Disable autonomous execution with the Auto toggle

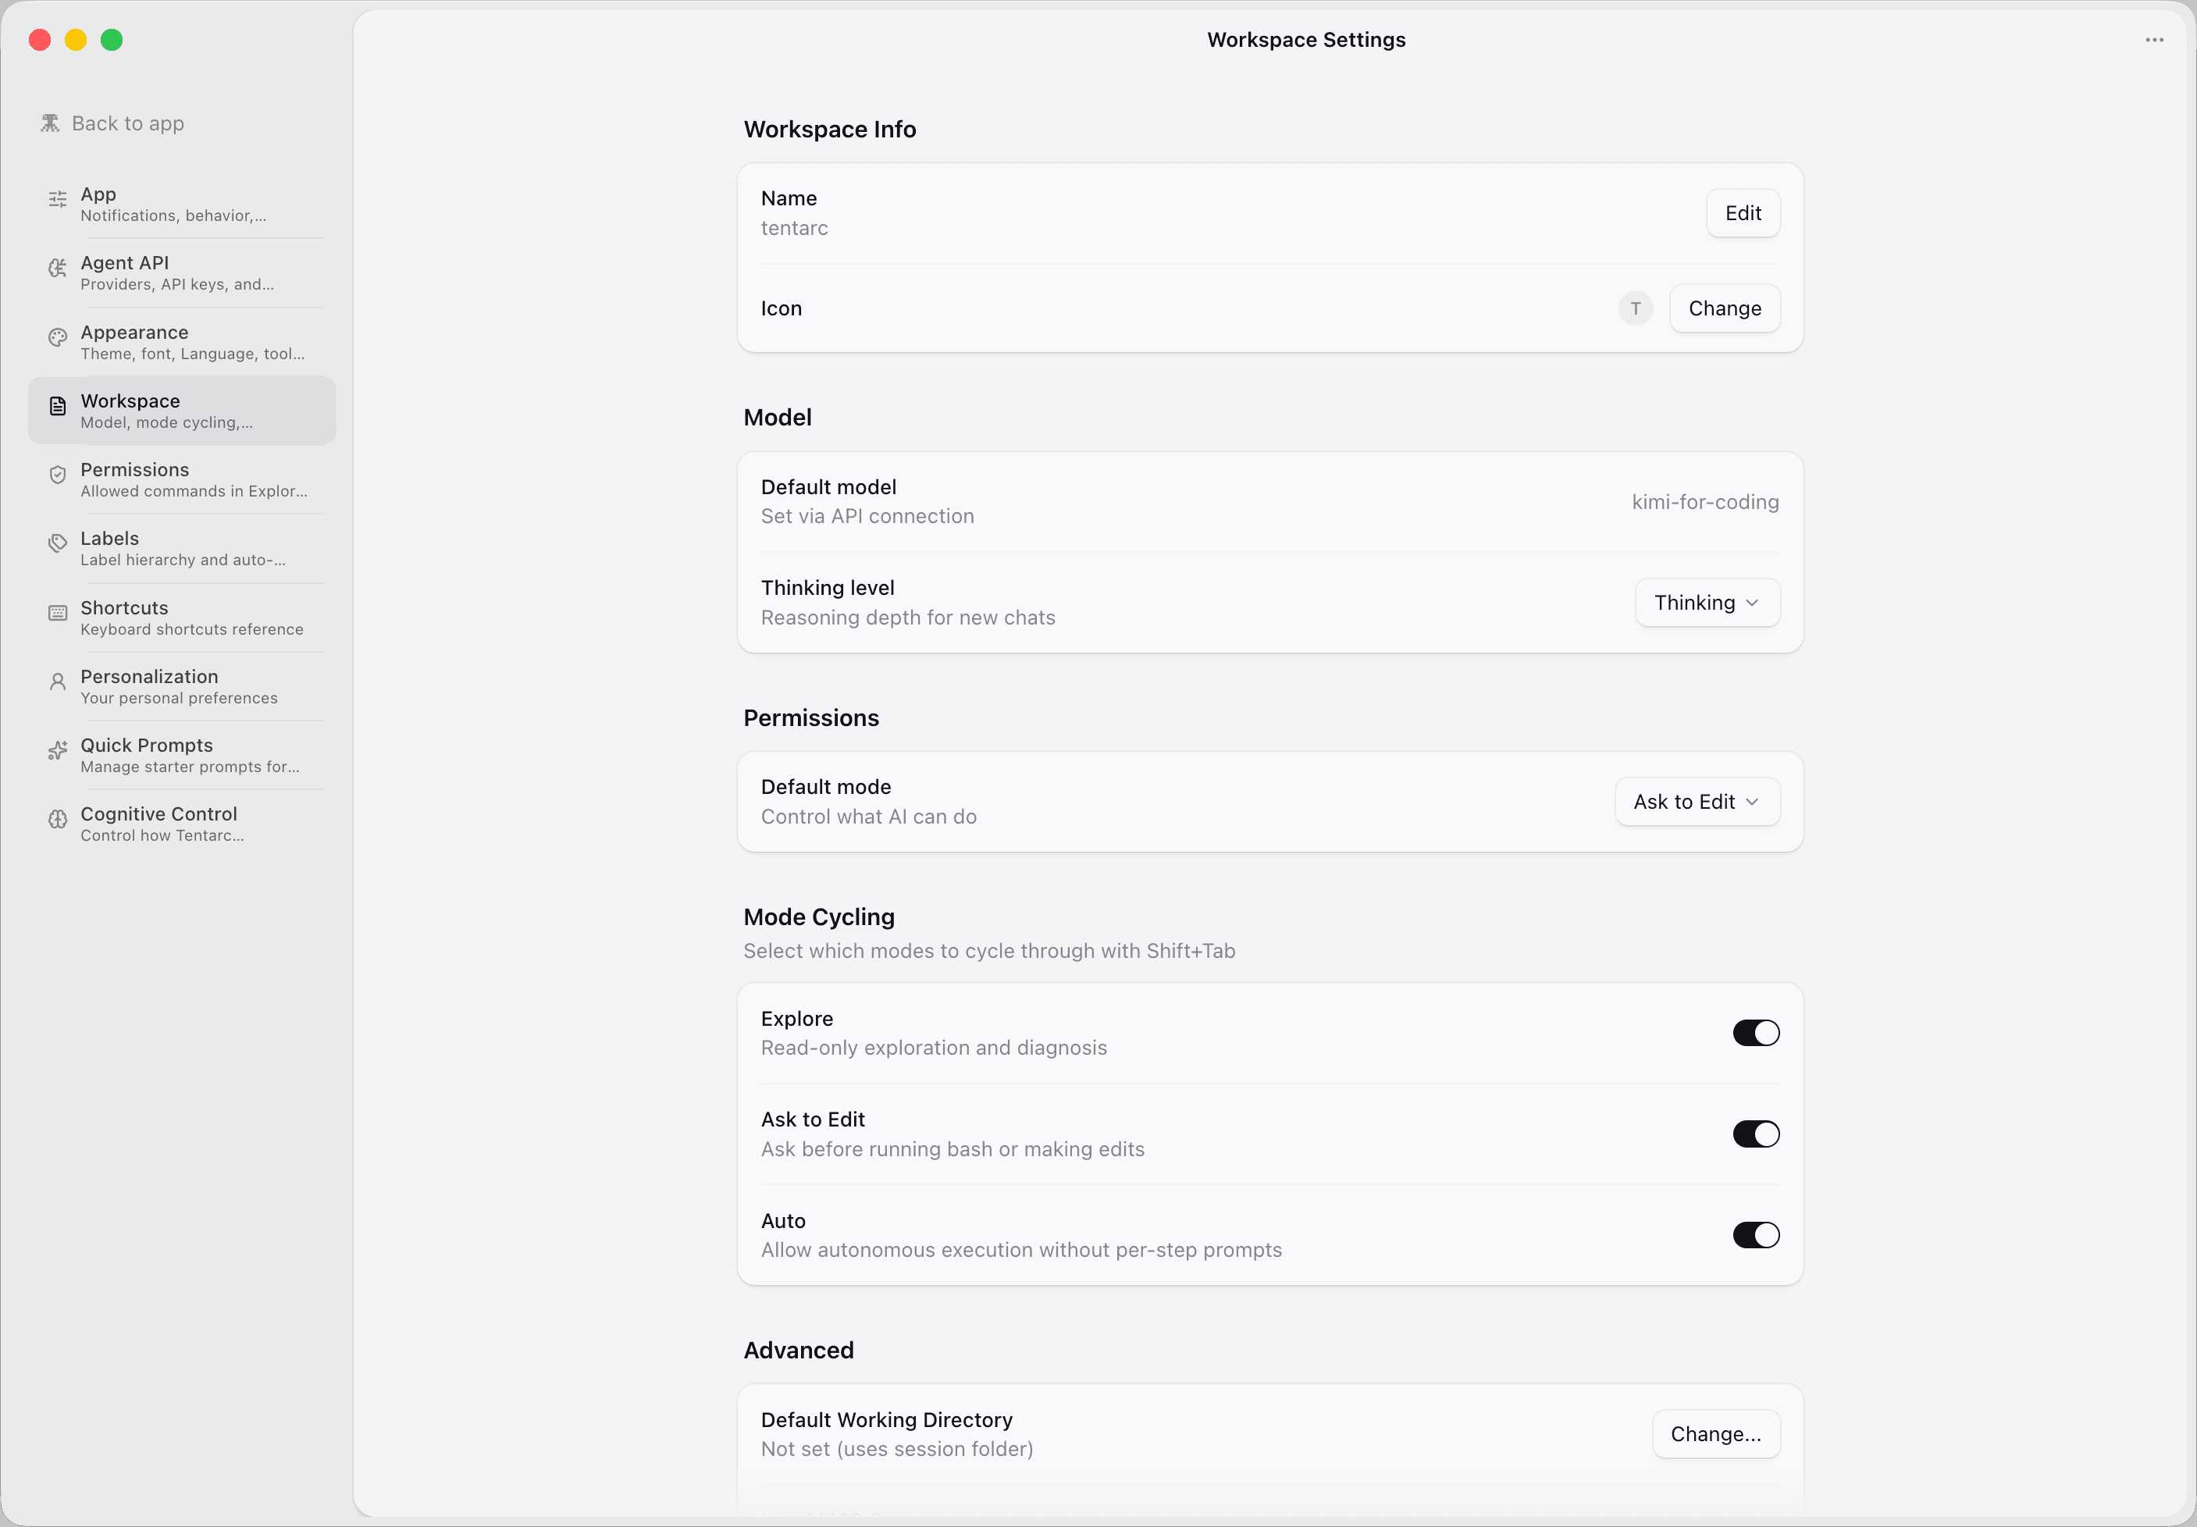(x=1755, y=1234)
